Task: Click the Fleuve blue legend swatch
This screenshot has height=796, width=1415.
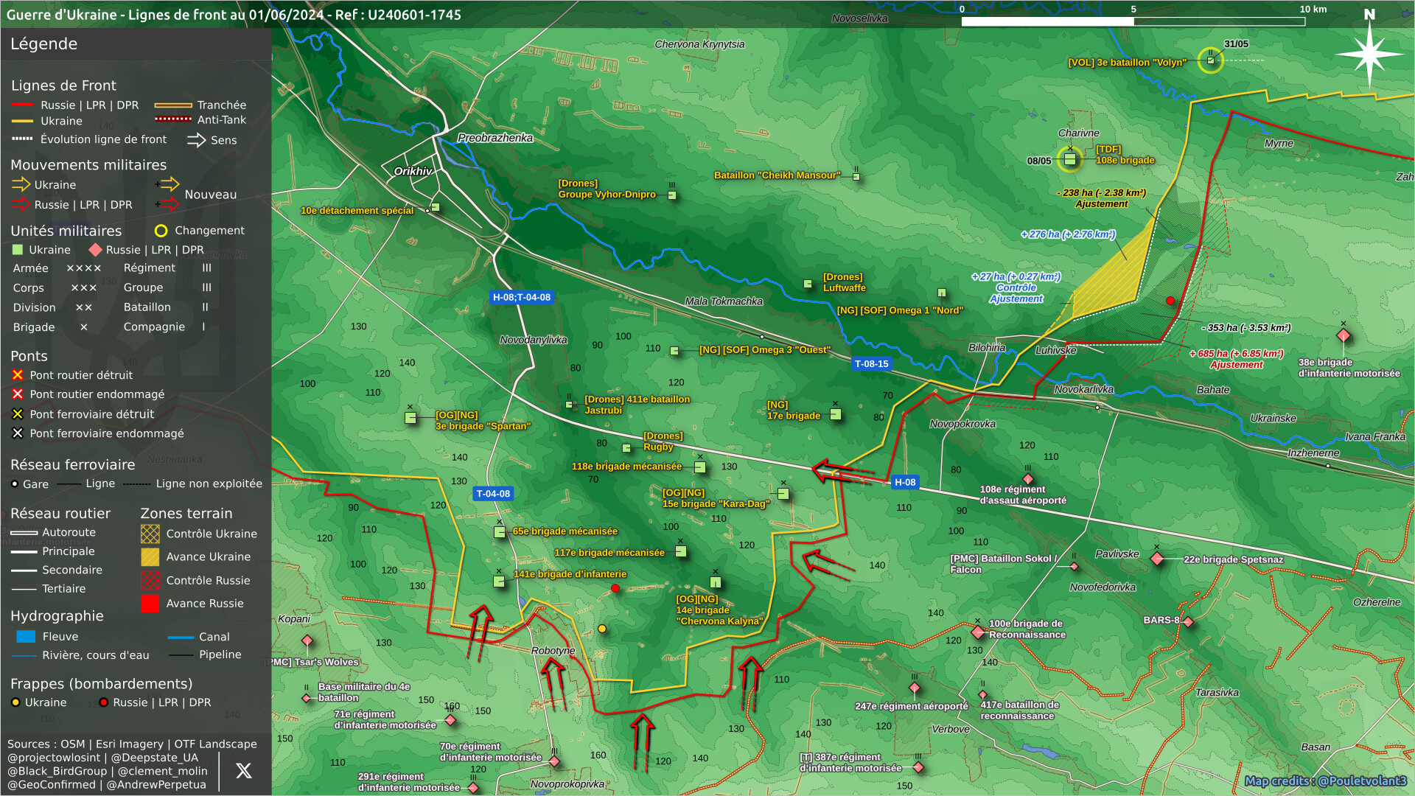Action: pos(26,637)
